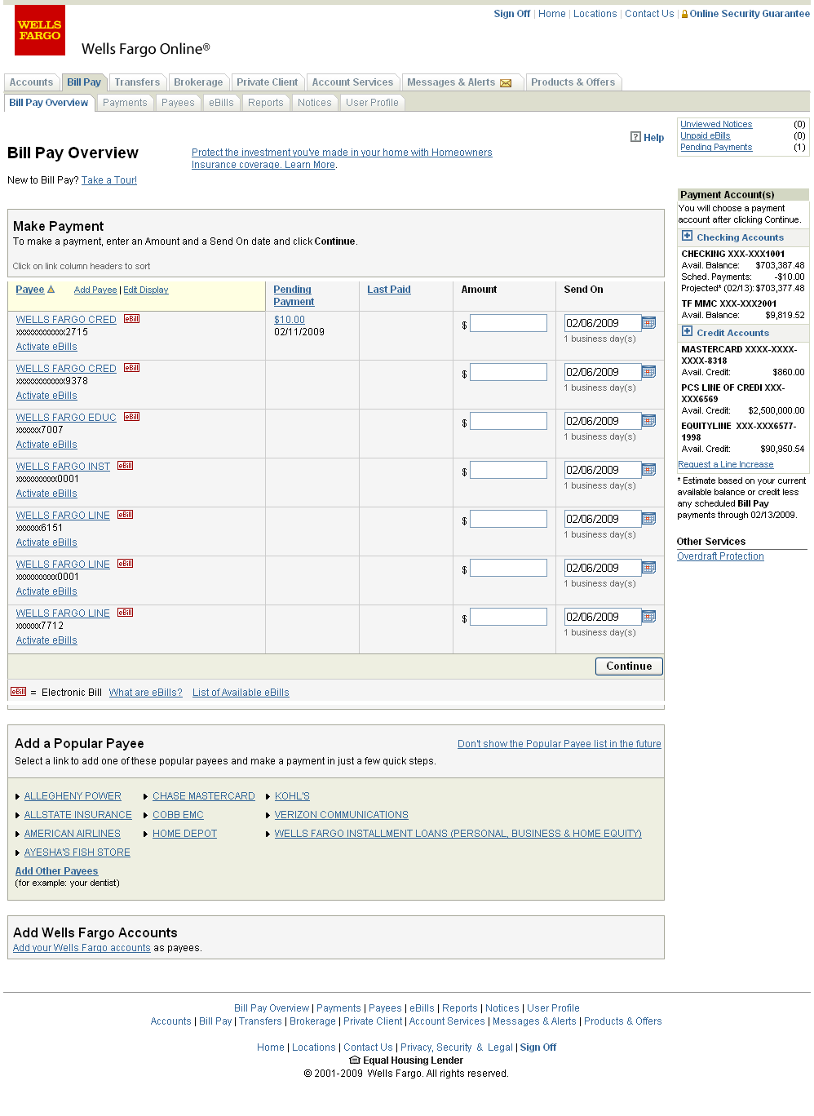Click envelope icon on Messages & Alerts tab
The width and height of the screenshot is (814, 1116).
(506, 83)
